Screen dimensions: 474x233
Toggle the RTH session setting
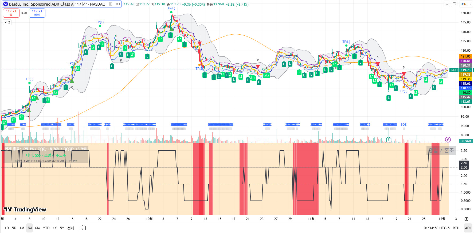[x=456, y=228]
